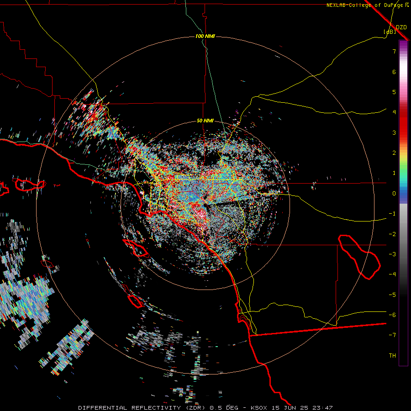Image resolution: width=411 pixels, height=411 pixels.
Task: Click the 100 NMI range ring label
Action: pyautogui.click(x=205, y=36)
